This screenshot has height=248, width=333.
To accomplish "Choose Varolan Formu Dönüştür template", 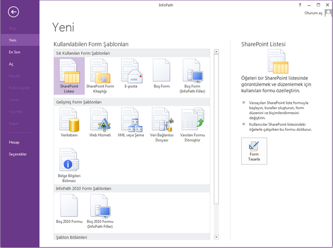I will (x=192, y=125).
